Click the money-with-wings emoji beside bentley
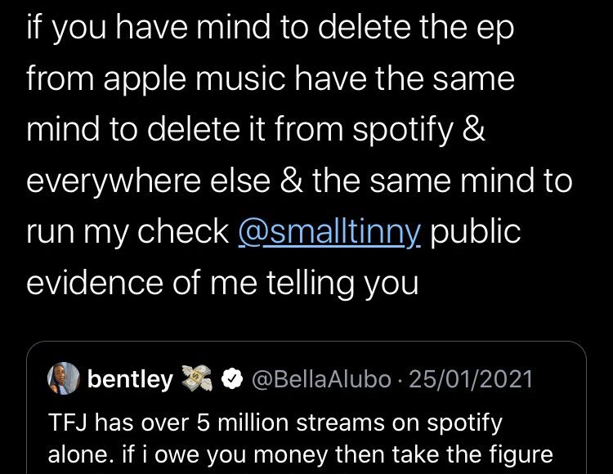 tap(199, 379)
